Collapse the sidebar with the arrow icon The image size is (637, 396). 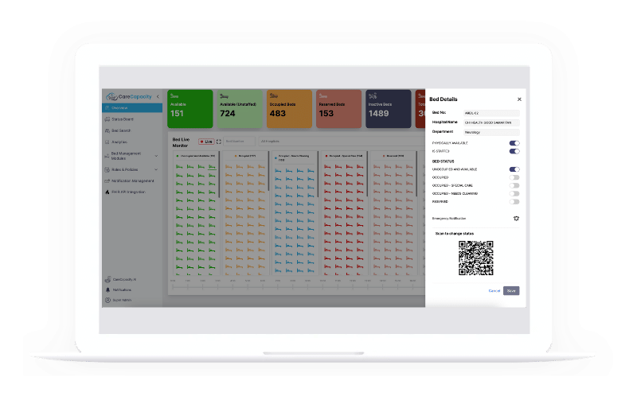157,97
